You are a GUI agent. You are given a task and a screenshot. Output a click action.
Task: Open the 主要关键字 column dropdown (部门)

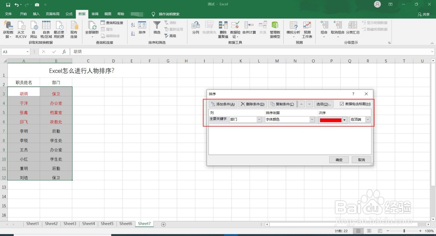259,120
